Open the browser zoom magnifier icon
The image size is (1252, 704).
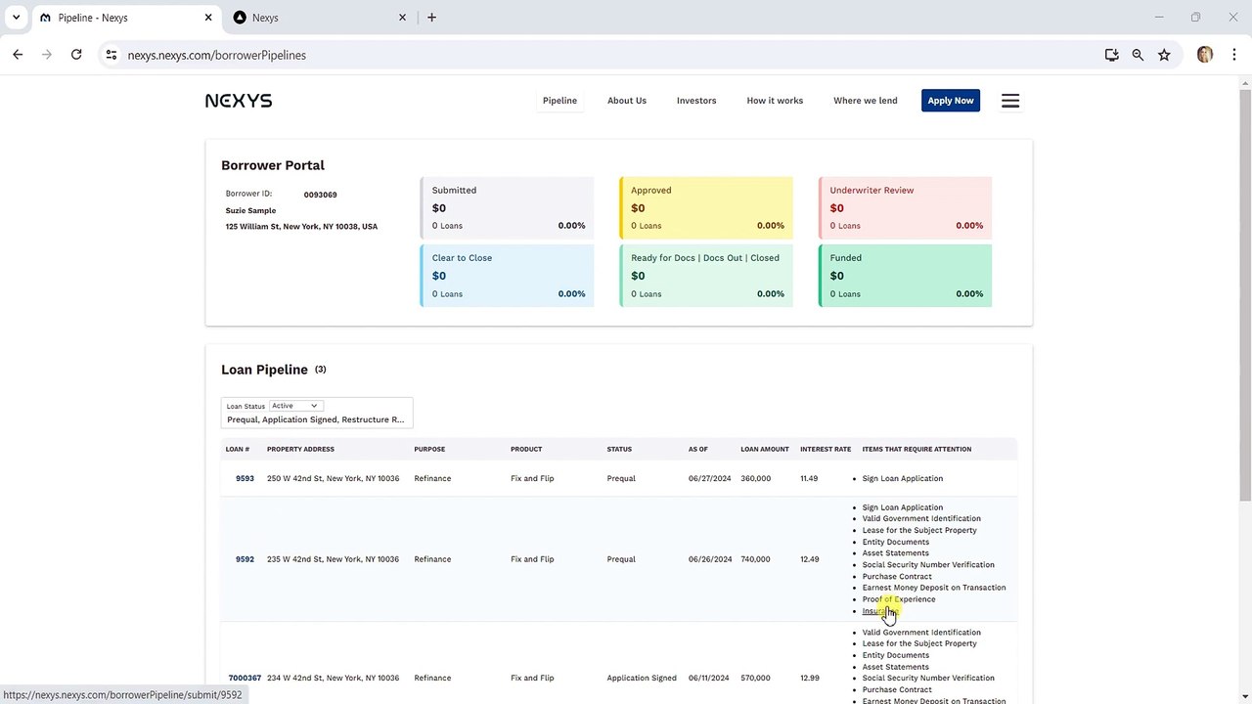[1138, 55]
